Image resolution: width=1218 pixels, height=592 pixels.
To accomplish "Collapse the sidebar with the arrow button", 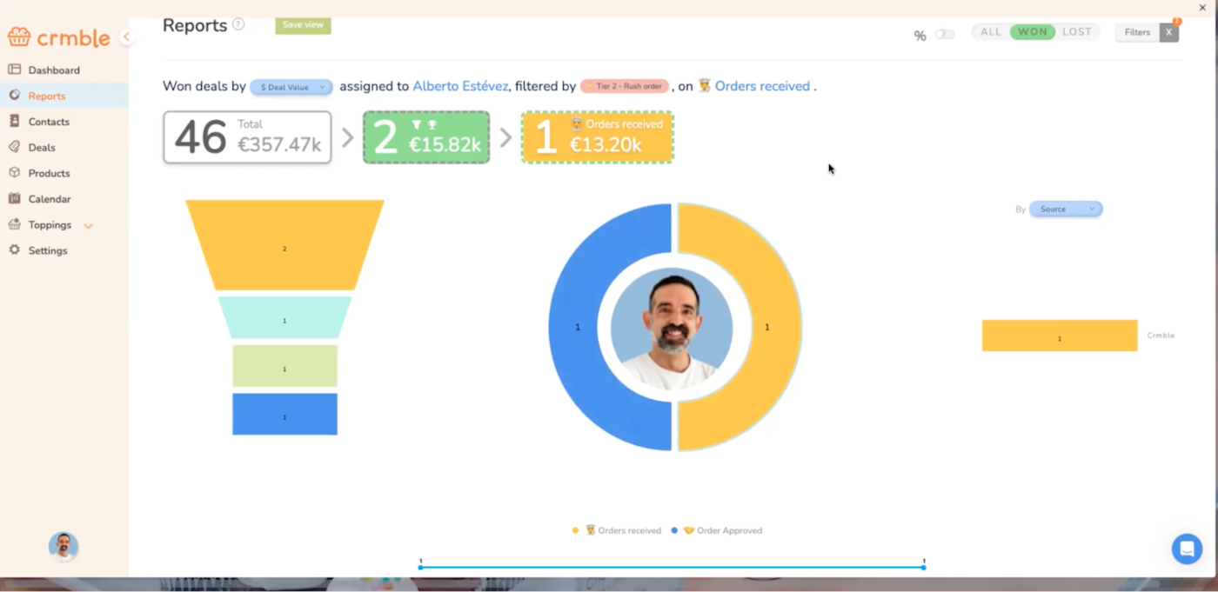I will [126, 37].
